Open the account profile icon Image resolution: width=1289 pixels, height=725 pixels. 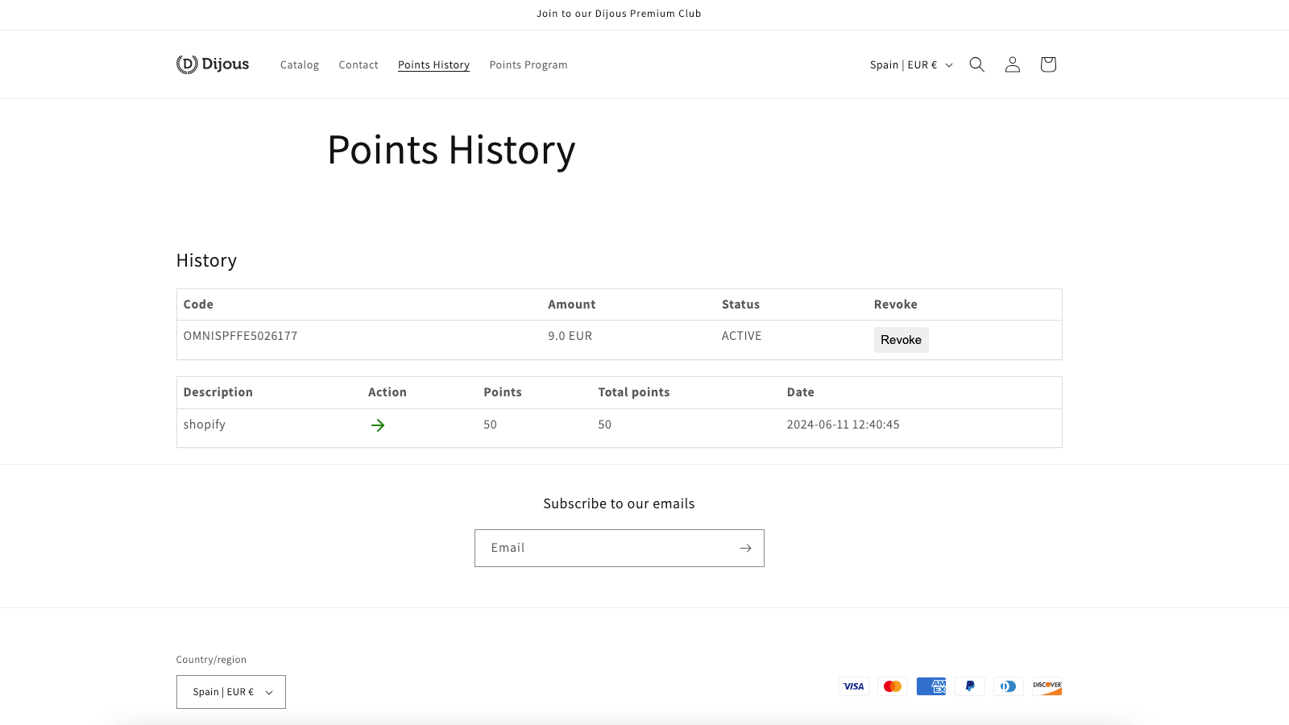point(1013,64)
